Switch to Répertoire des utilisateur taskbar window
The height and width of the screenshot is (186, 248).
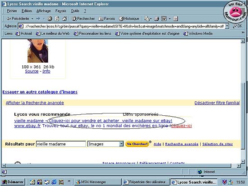click(x=146, y=182)
